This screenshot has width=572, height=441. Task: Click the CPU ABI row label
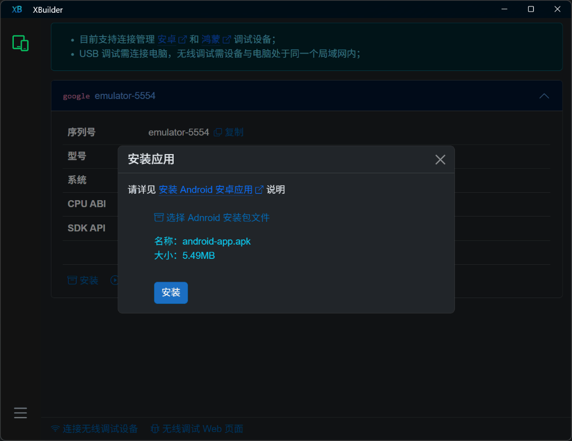pos(87,204)
